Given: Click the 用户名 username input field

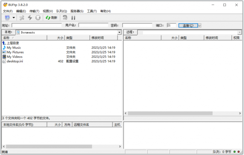Looking at the screenshot, I should (93, 26).
